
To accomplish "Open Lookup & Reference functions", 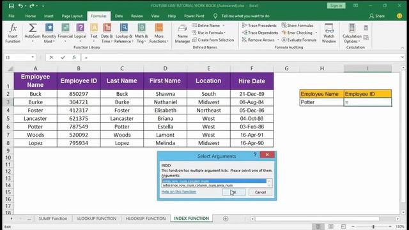I will [124, 33].
